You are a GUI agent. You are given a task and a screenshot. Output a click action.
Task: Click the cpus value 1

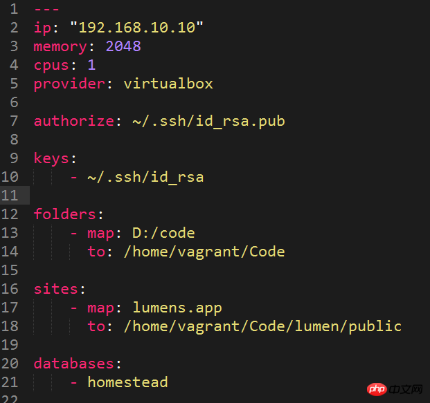coord(91,65)
